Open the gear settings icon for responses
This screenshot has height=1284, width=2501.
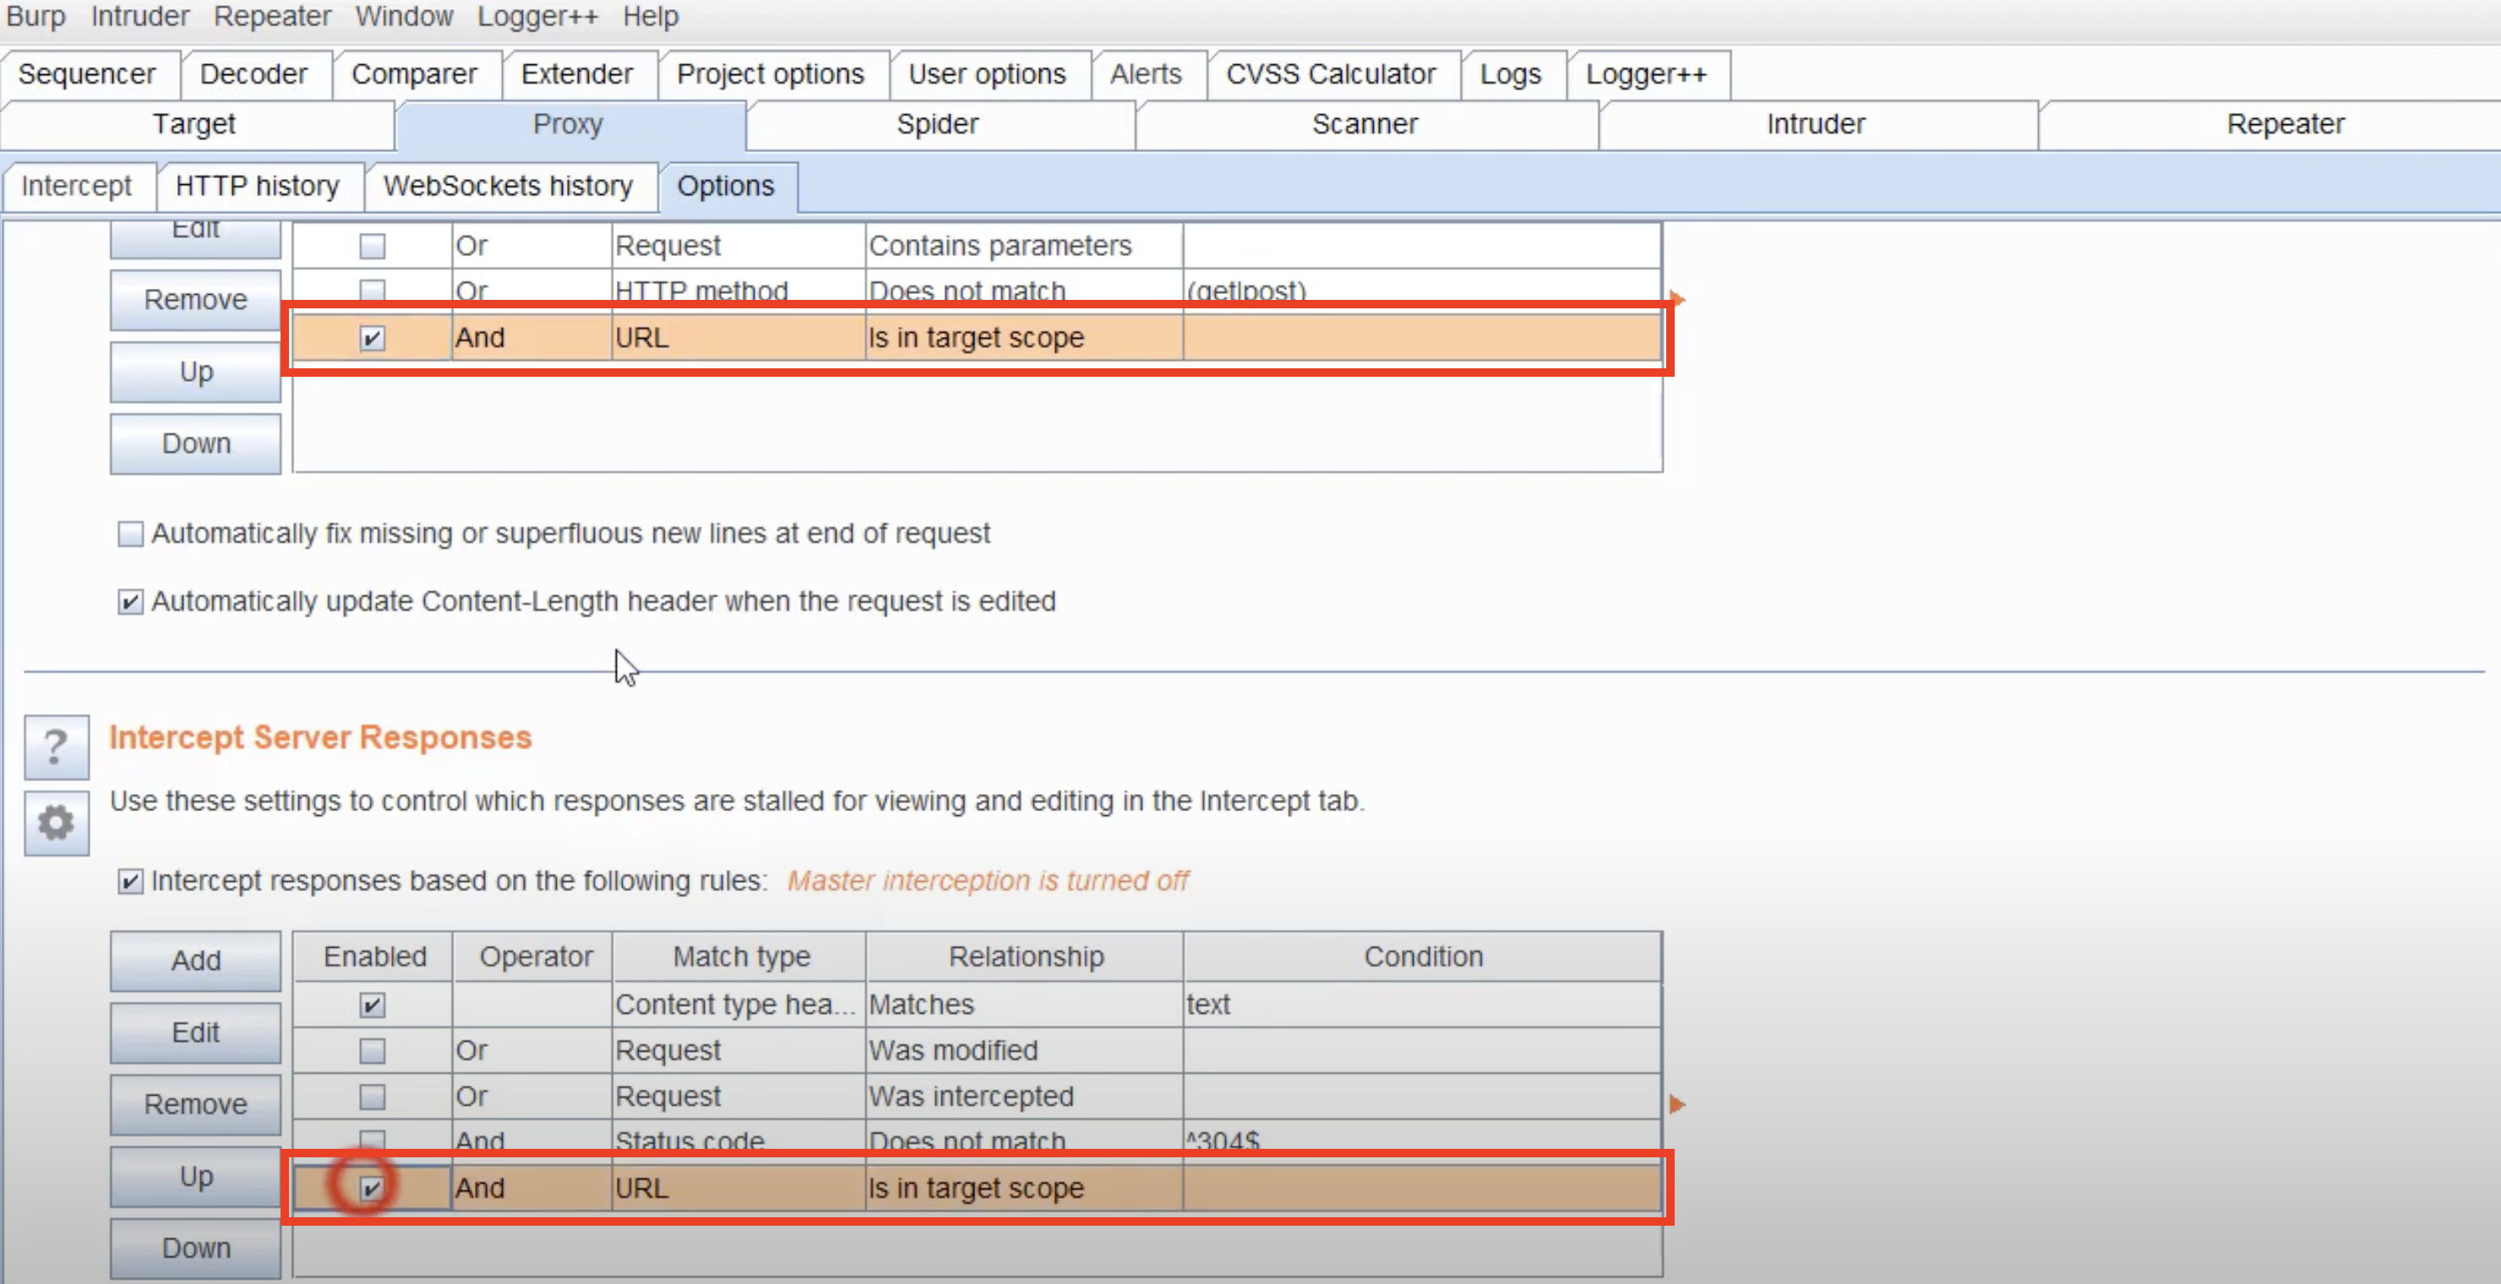[x=57, y=822]
